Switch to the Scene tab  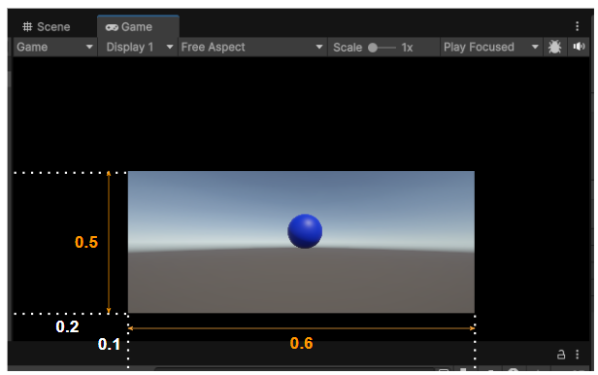click(x=47, y=27)
